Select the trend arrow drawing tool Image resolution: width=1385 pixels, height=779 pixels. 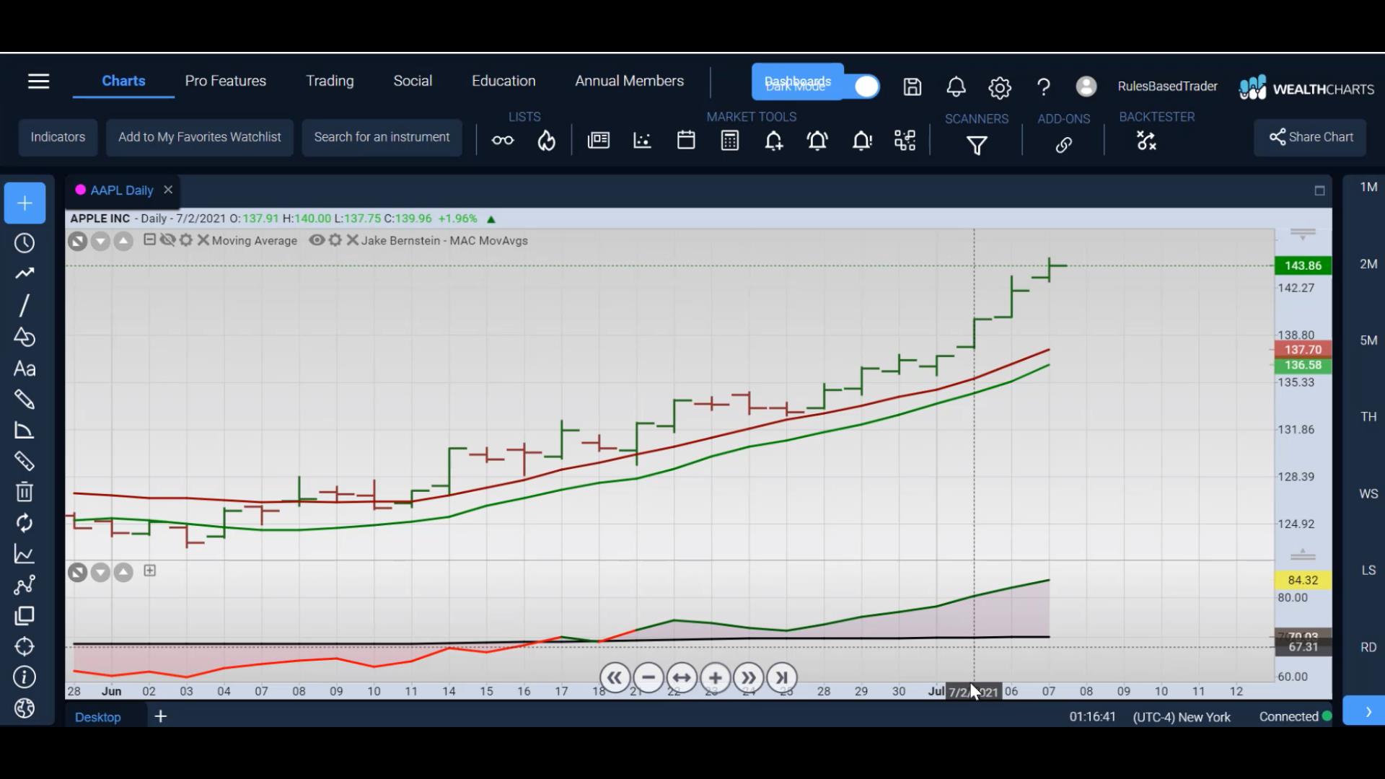tap(25, 273)
